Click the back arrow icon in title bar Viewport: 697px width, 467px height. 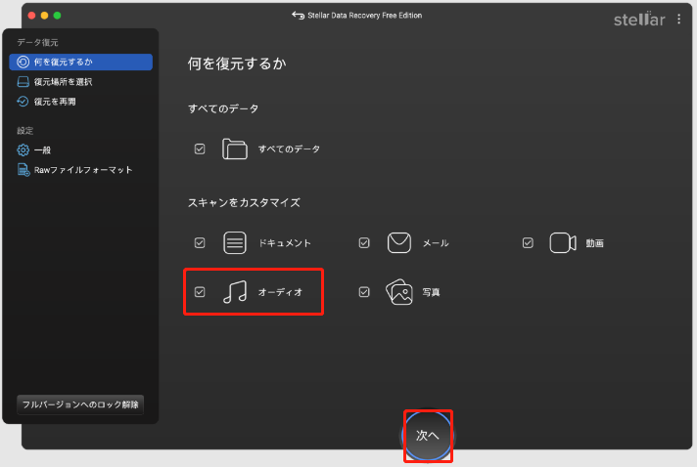click(298, 16)
